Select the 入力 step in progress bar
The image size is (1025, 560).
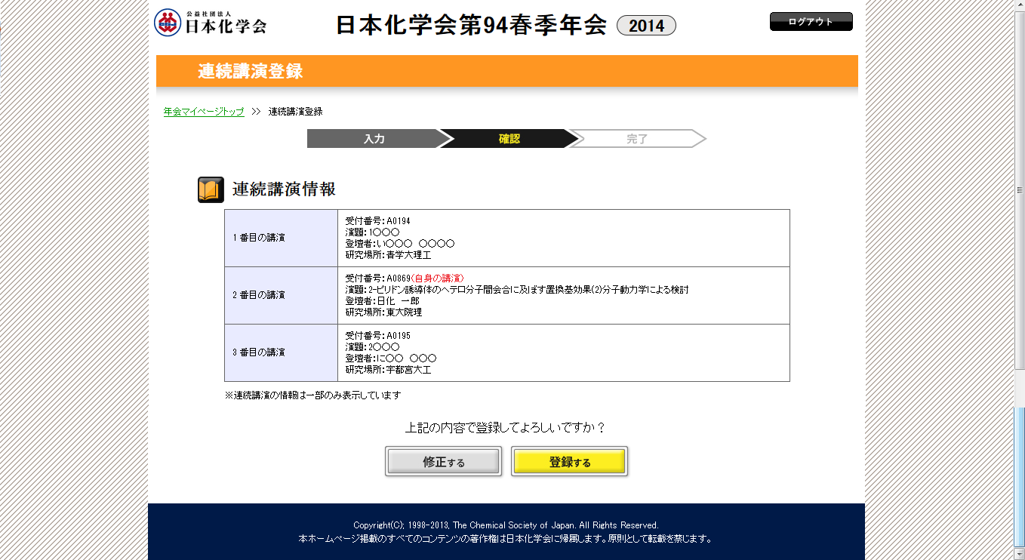[x=374, y=139]
